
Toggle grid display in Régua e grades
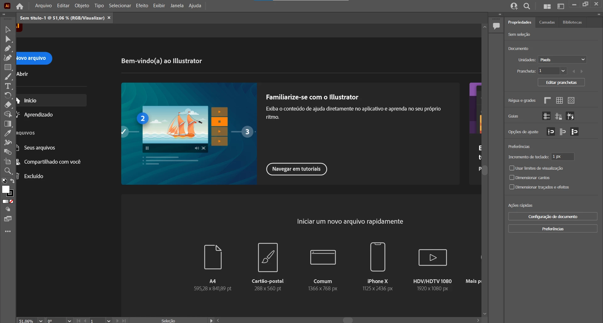tap(559, 101)
